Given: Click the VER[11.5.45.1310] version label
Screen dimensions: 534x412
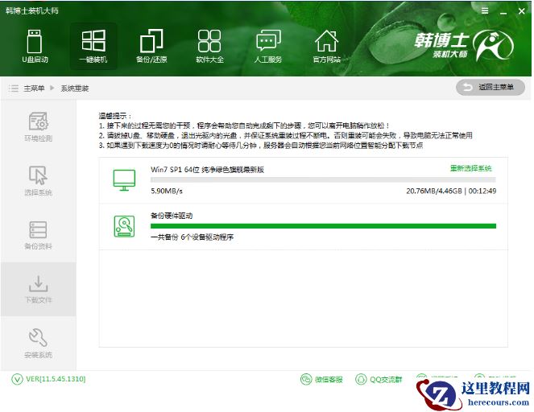Looking at the screenshot, I should pos(56,379).
